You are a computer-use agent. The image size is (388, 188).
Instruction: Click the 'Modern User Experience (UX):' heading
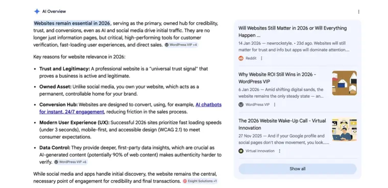point(75,123)
